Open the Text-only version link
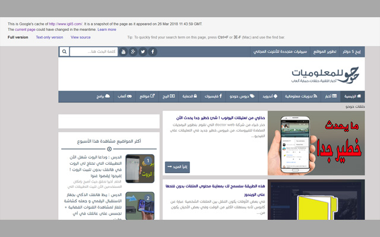The image size is (380, 237). pyautogui.click(x=49, y=37)
